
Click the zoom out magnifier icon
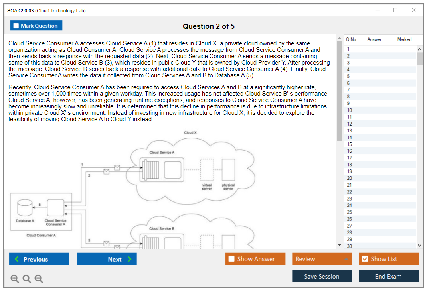(x=39, y=279)
